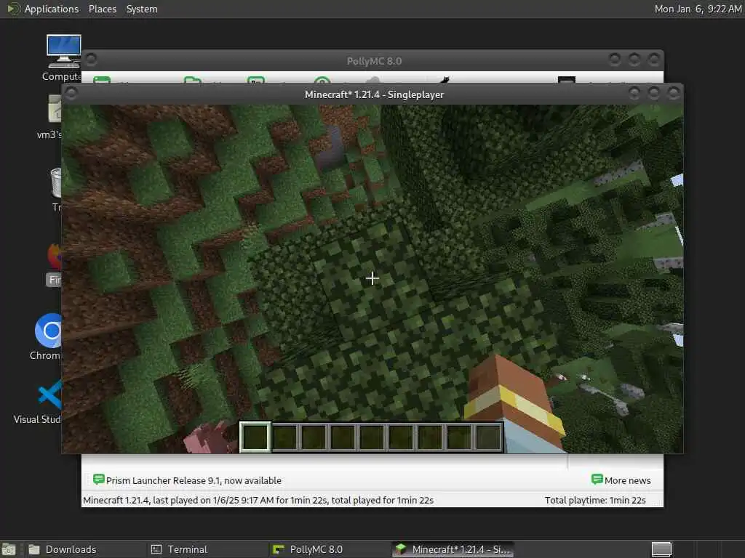The height and width of the screenshot is (558, 745).
Task: Select hotbar slot 3 in Minecraft
Action: point(314,437)
